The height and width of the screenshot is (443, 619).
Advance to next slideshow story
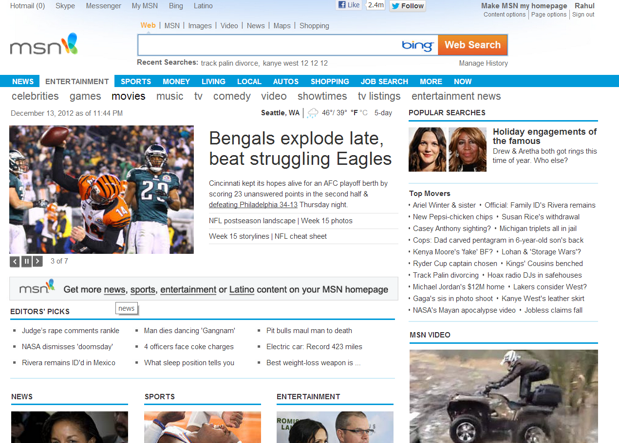pos(38,262)
